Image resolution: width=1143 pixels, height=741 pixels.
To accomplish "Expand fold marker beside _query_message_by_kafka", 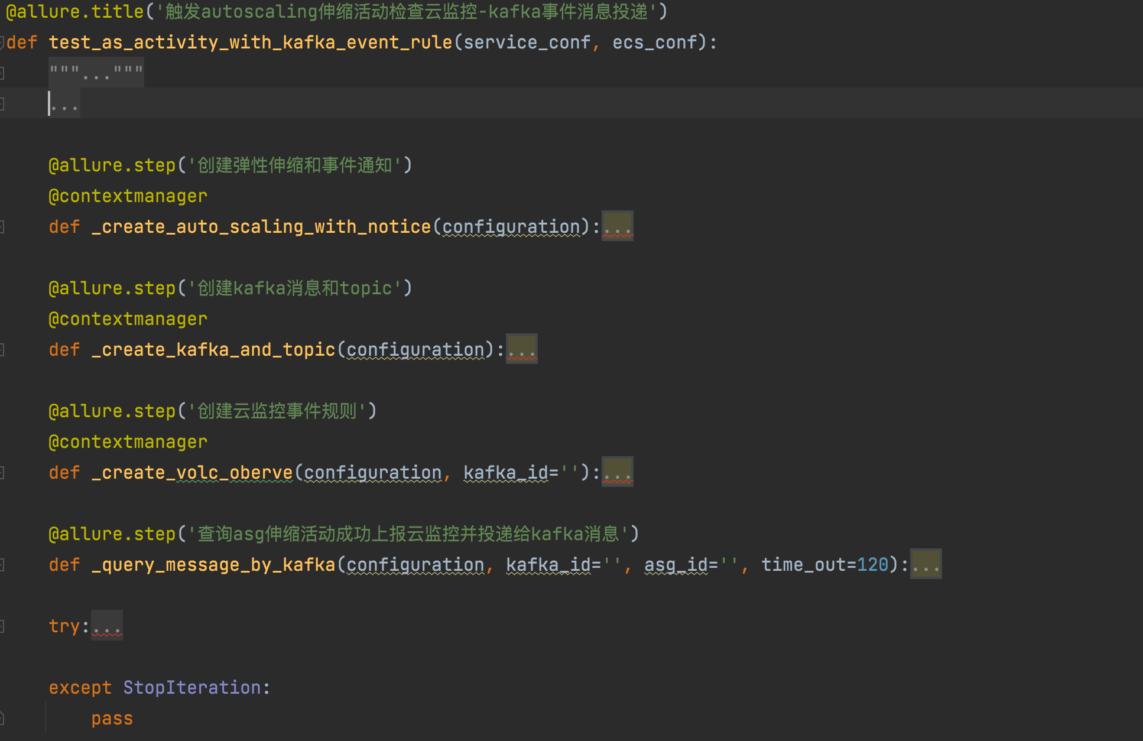I will [2, 565].
